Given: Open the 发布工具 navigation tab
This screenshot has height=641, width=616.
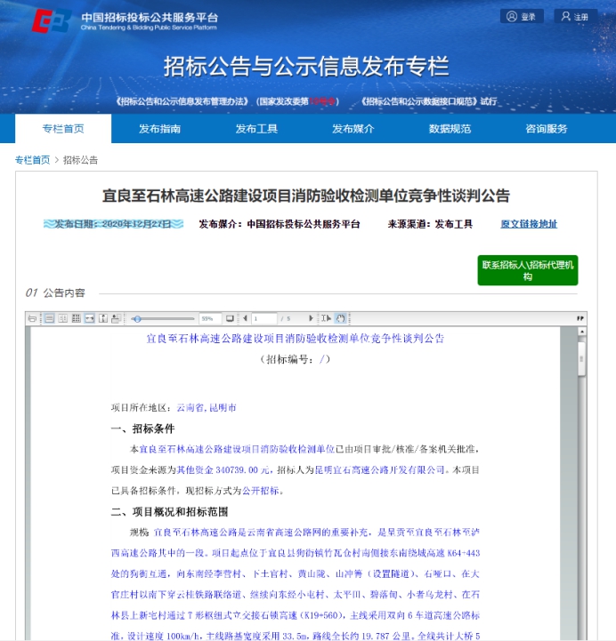Looking at the screenshot, I should tap(256, 129).
